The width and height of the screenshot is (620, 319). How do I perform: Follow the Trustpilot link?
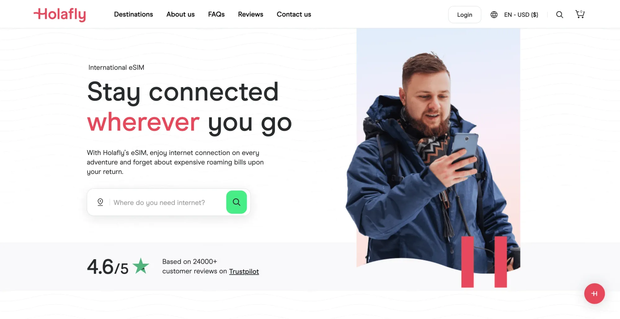click(x=244, y=271)
